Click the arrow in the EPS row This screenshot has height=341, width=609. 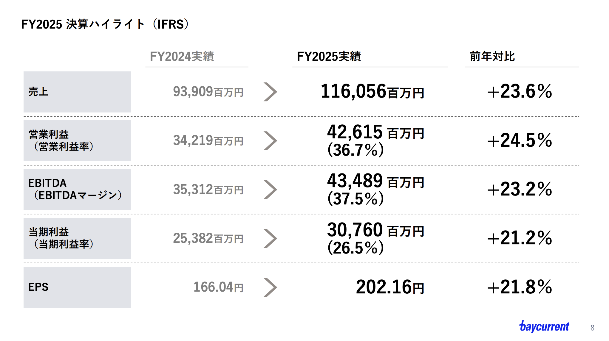[x=270, y=287]
